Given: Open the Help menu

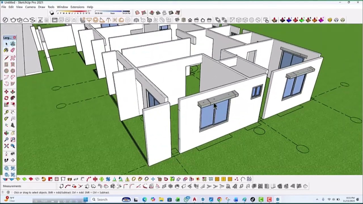Looking at the screenshot, I should [x=90, y=7].
